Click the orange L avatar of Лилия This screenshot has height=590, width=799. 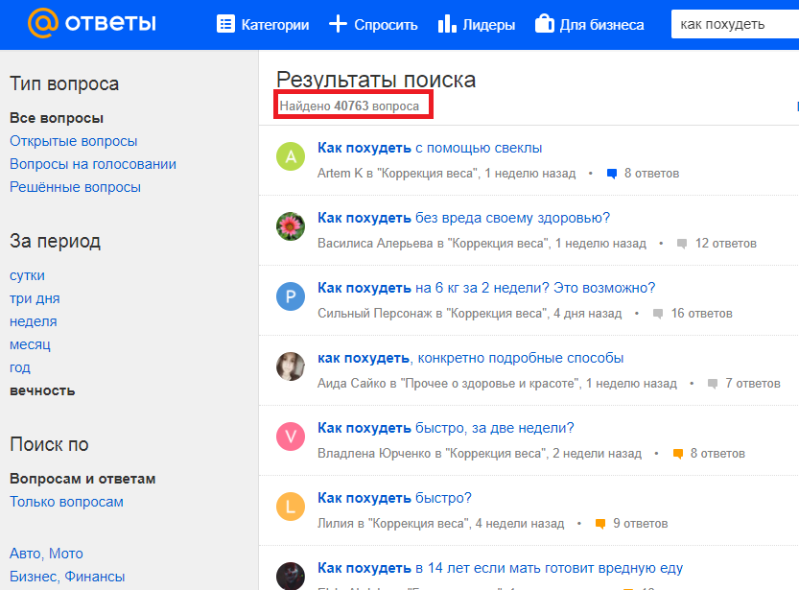tap(291, 507)
